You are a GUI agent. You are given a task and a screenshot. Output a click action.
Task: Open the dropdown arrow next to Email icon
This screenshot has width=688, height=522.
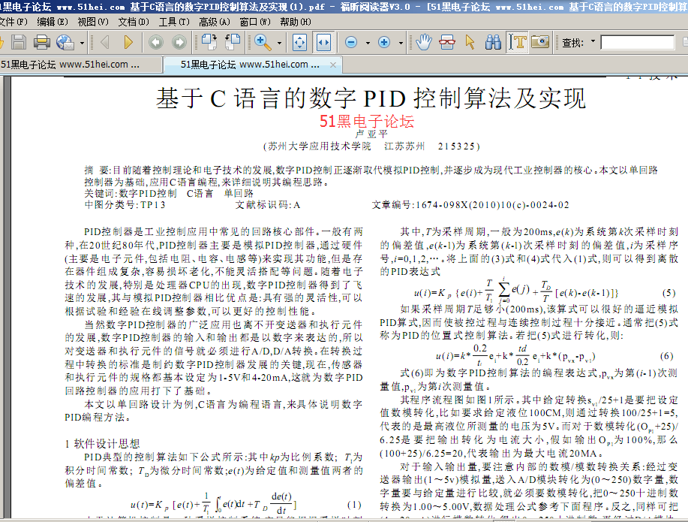pos(82,43)
